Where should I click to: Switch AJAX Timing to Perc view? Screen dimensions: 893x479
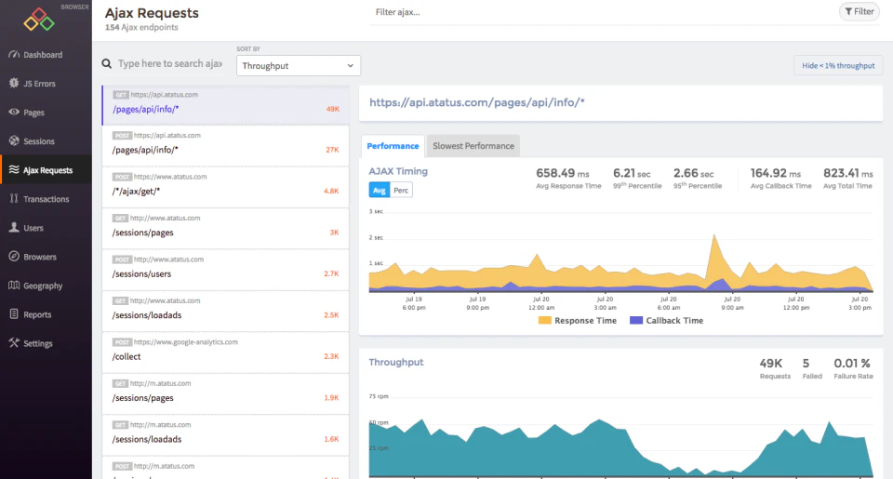tap(400, 190)
